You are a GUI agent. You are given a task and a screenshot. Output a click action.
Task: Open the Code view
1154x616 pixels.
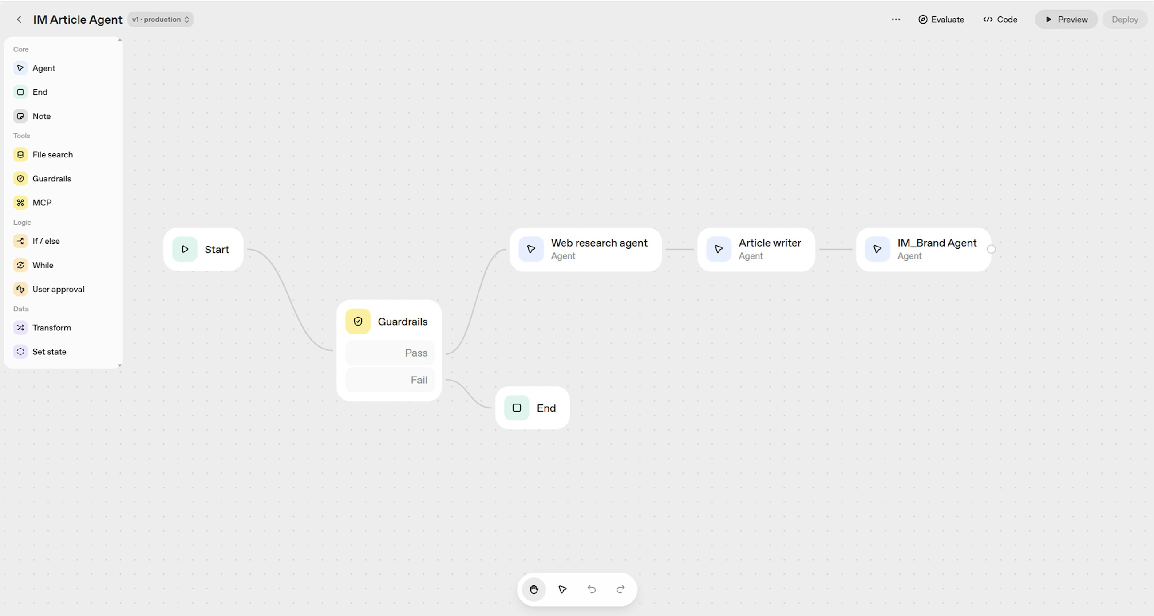pyautogui.click(x=1000, y=19)
